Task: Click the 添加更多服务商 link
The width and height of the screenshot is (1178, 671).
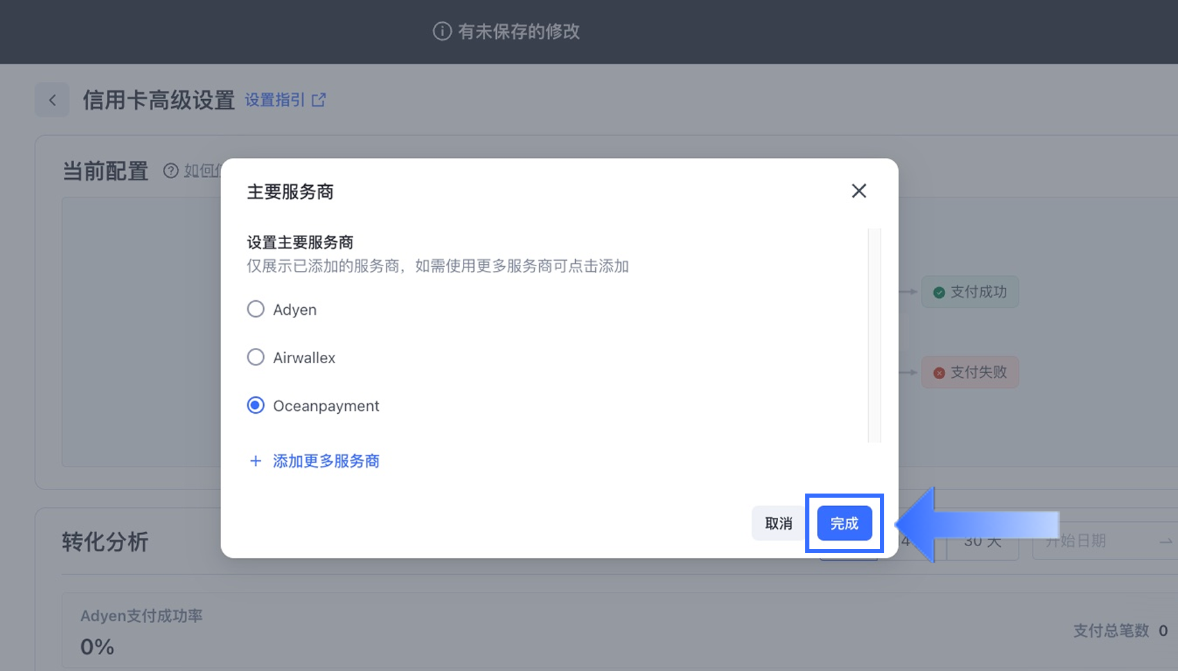Action: 326,461
